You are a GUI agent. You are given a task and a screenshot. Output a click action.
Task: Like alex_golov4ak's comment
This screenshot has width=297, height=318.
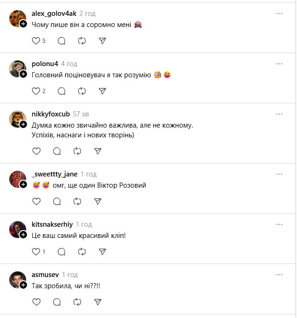(x=36, y=41)
